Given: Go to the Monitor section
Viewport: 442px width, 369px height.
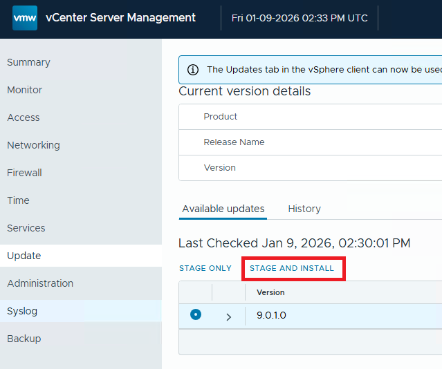Looking at the screenshot, I should click(25, 90).
